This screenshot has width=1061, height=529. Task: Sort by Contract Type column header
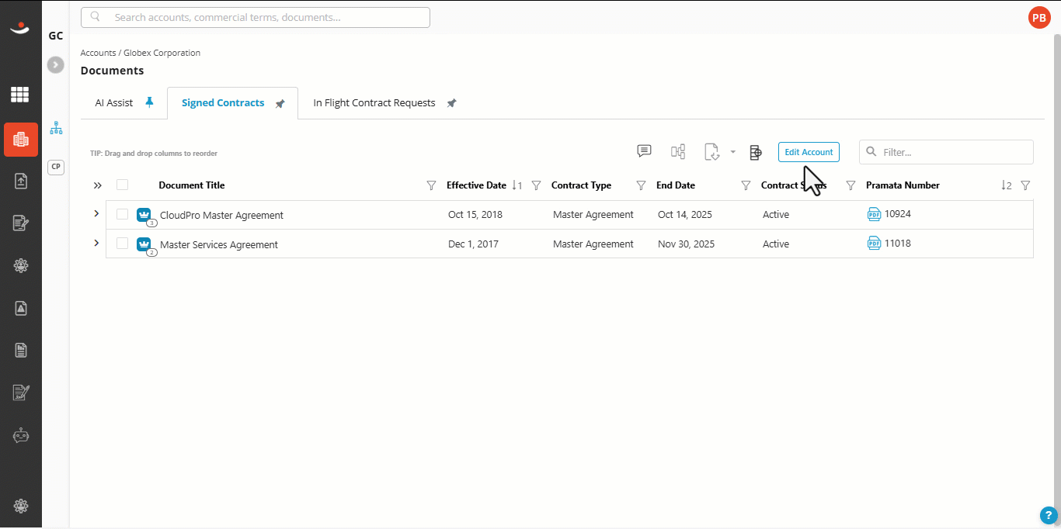581,185
